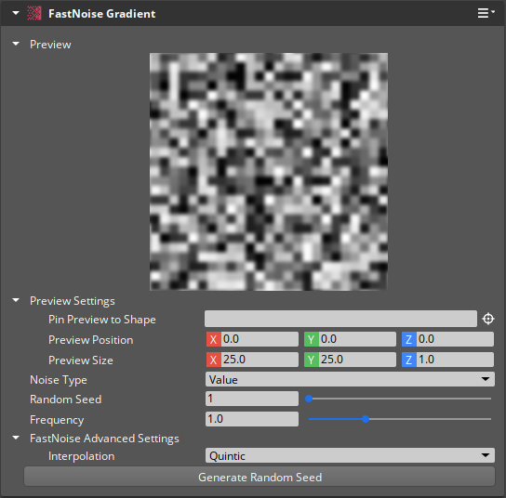Click the Frequency label

coord(57,420)
